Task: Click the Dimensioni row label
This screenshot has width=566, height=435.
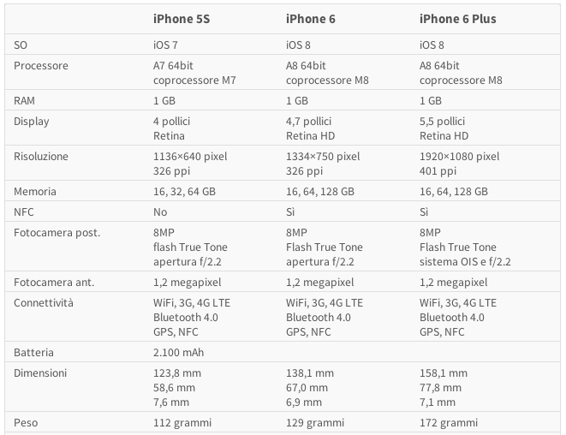Action: pos(40,372)
